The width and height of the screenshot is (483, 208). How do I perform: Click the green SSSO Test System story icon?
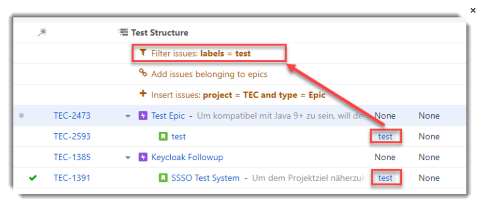(x=163, y=178)
